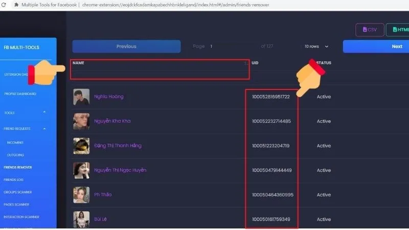
Task: Open the 10 rows dropdown
Action: [316, 47]
